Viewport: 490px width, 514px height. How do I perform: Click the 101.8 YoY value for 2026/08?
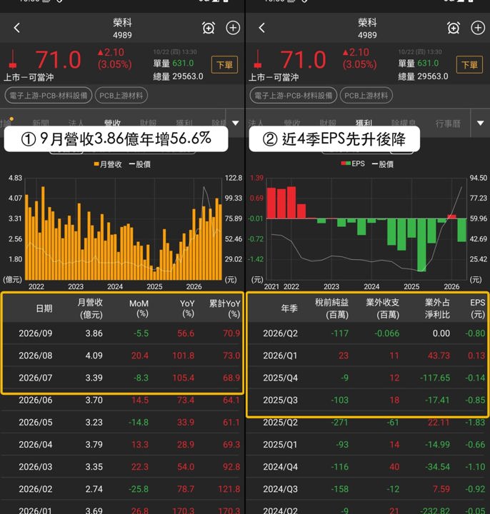pos(184,356)
